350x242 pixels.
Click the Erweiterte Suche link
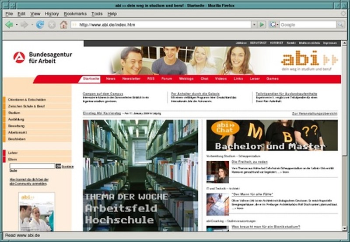point(68,166)
